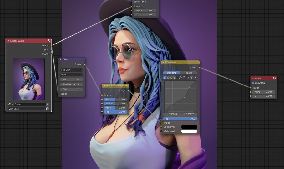Screen dimensions: 284x169
Task: Collapse the Viewer node
Action: pyautogui.click(x=253, y=78)
